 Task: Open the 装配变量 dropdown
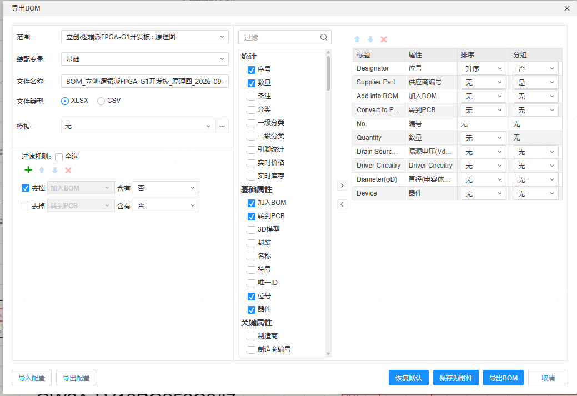coord(144,59)
